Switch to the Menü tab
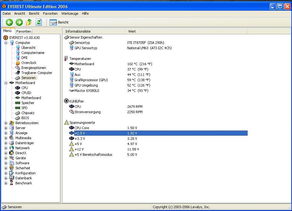 coord(8,31)
